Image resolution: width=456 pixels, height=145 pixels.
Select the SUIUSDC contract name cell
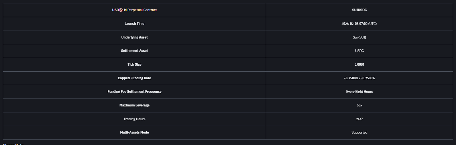[x=359, y=10]
